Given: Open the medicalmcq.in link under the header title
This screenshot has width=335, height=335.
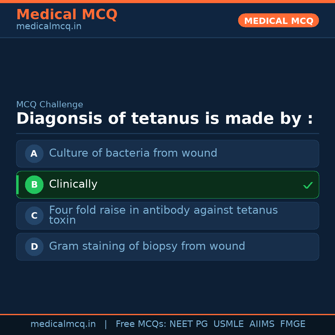Looking at the screenshot, I should pyautogui.click(x=49, y=27).
